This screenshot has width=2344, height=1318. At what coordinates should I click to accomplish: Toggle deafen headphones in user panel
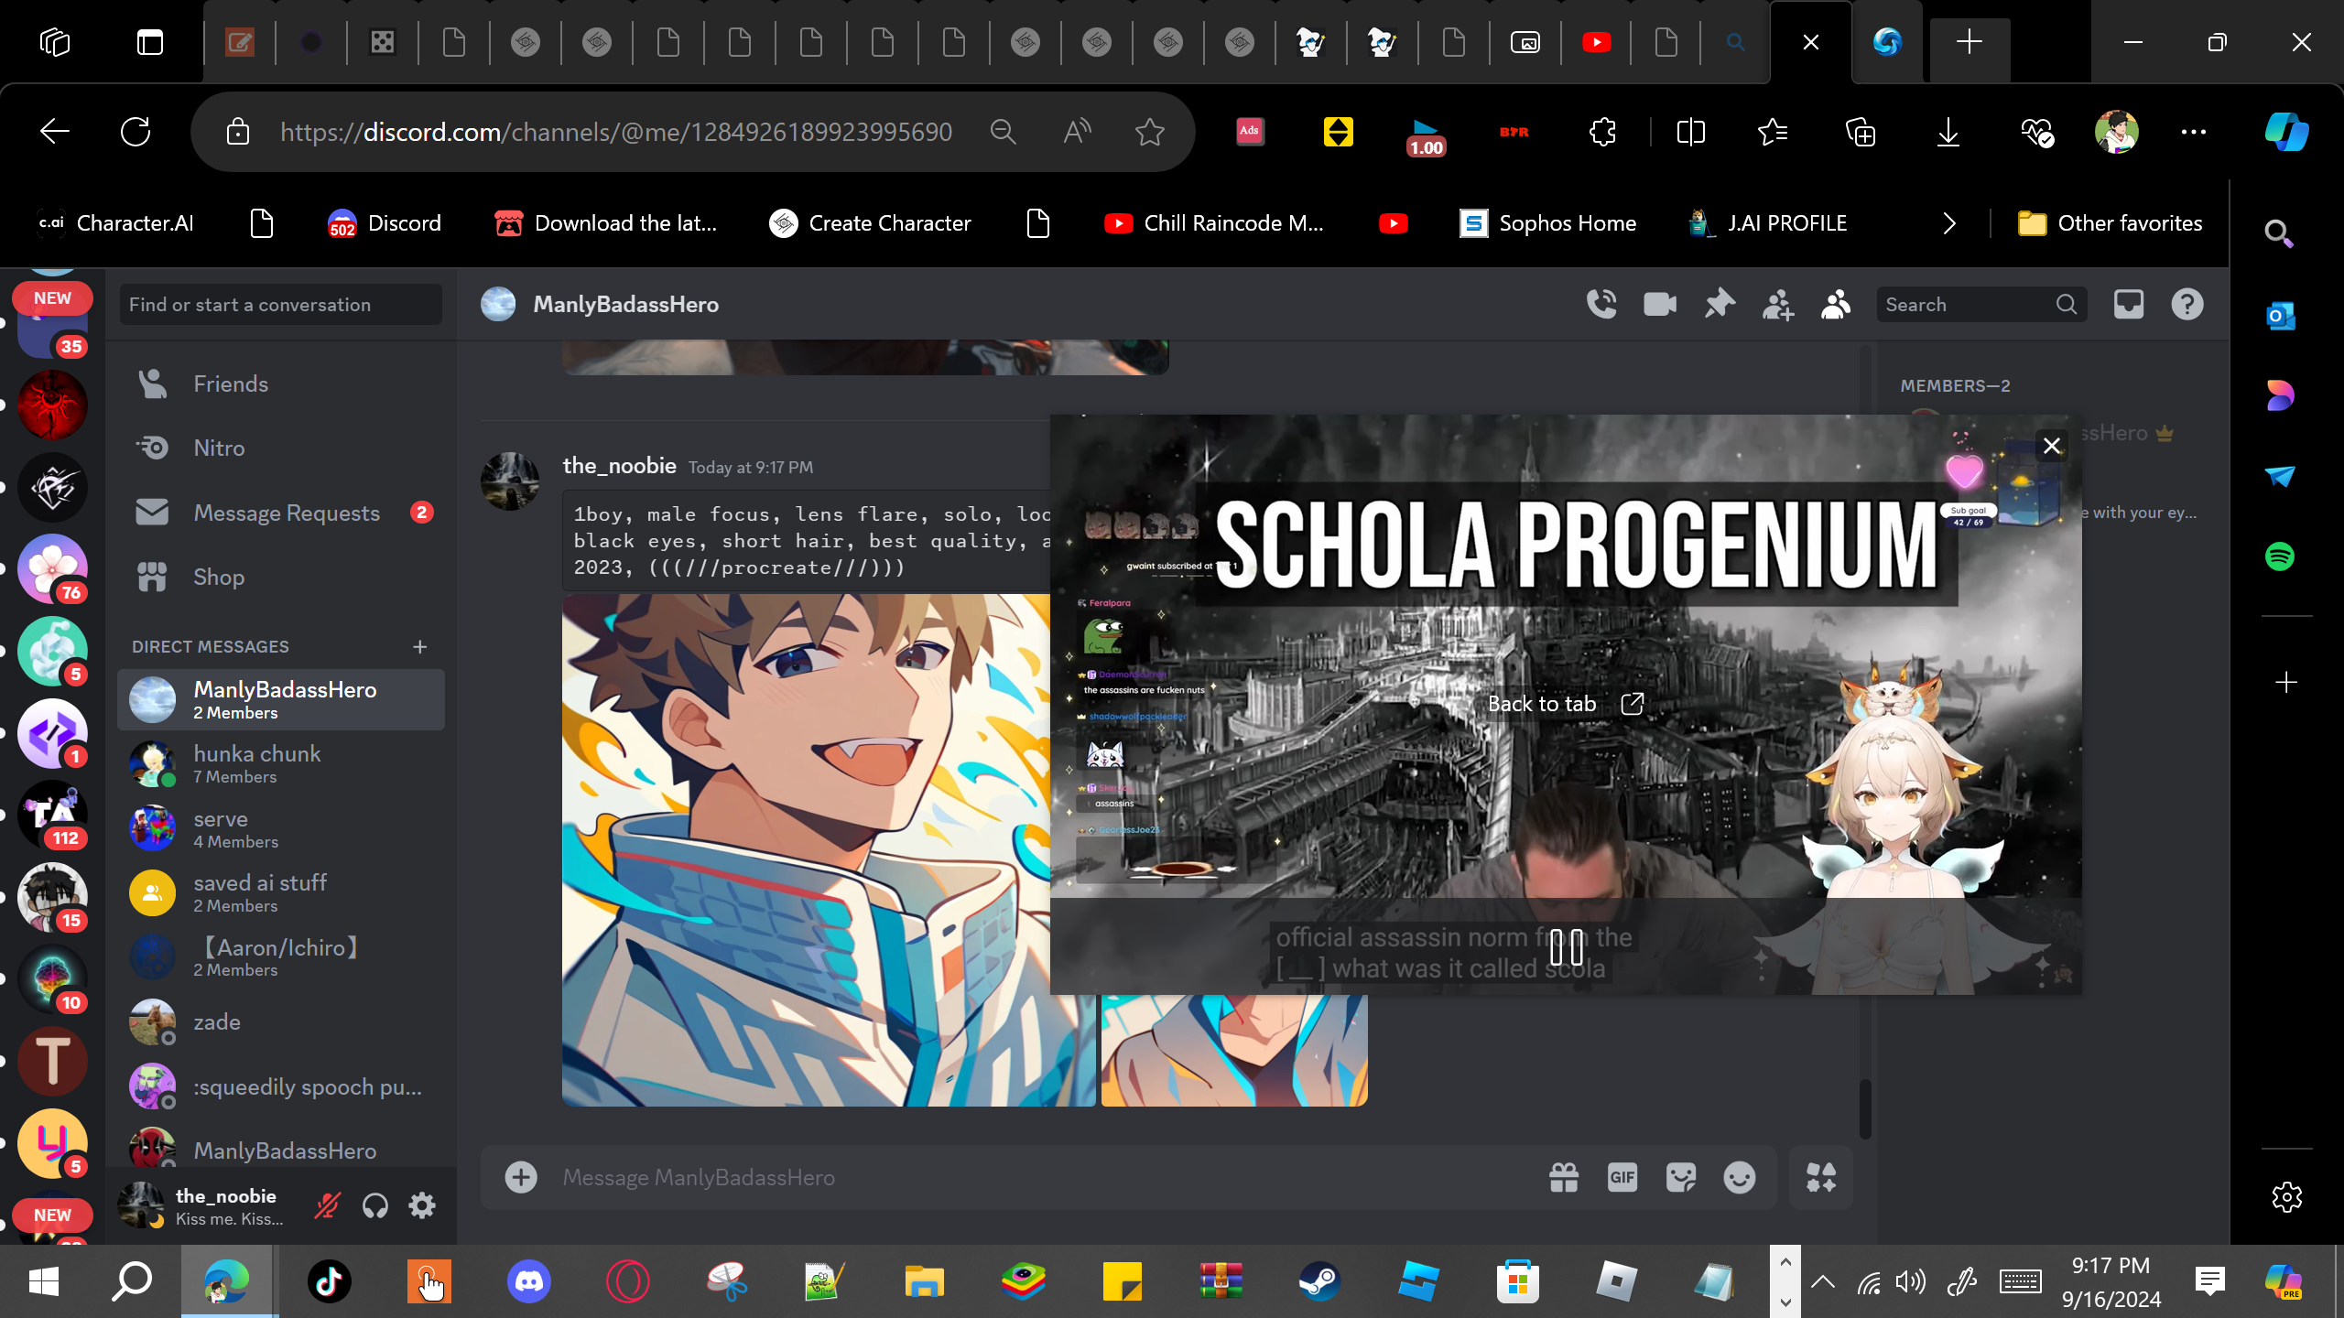click(x=375, y=1206)
